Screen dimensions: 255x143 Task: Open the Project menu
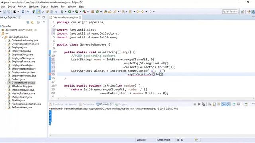point(54,6)
